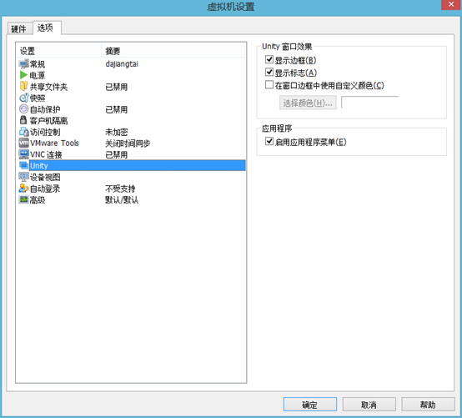This screenshot has width=462, height=418.
Task: Select the VMware Tools row label
Action: 54,144
